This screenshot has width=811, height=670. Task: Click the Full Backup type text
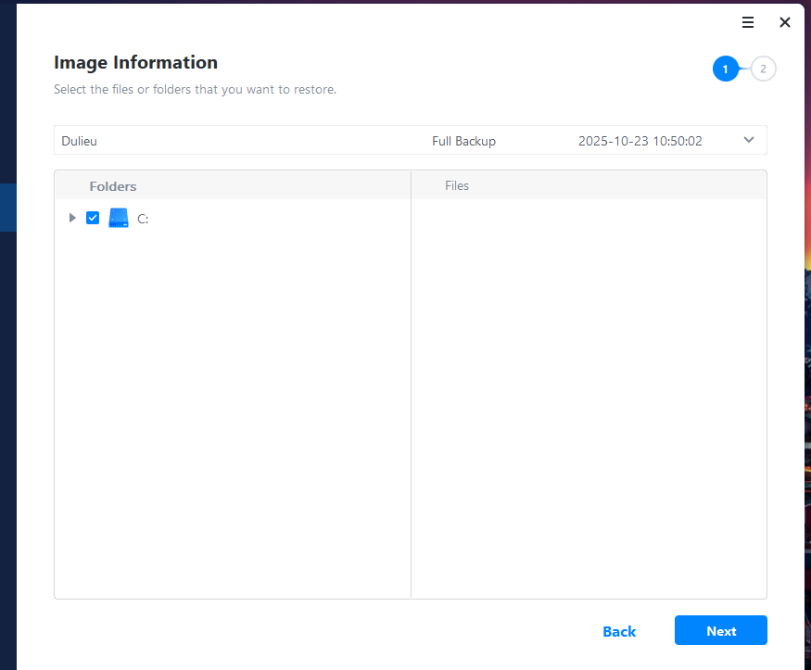[463, 142]
